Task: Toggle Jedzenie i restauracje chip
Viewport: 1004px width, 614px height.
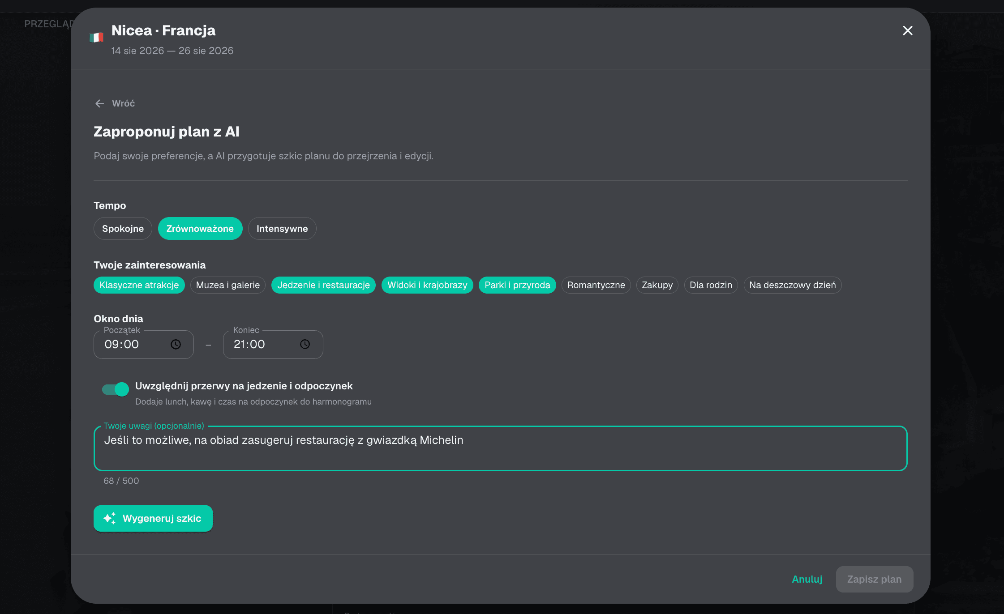Action: (x=323, y=285)
